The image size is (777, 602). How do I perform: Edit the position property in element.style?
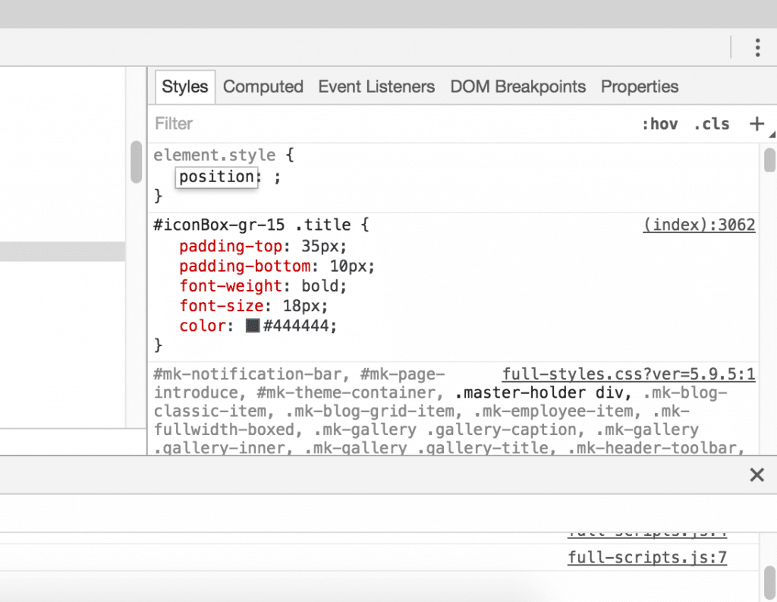(x=216, y=177)
